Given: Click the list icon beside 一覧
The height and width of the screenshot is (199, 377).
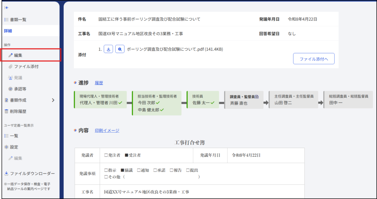Looking at the screenshot, I should tap(7, 136).
